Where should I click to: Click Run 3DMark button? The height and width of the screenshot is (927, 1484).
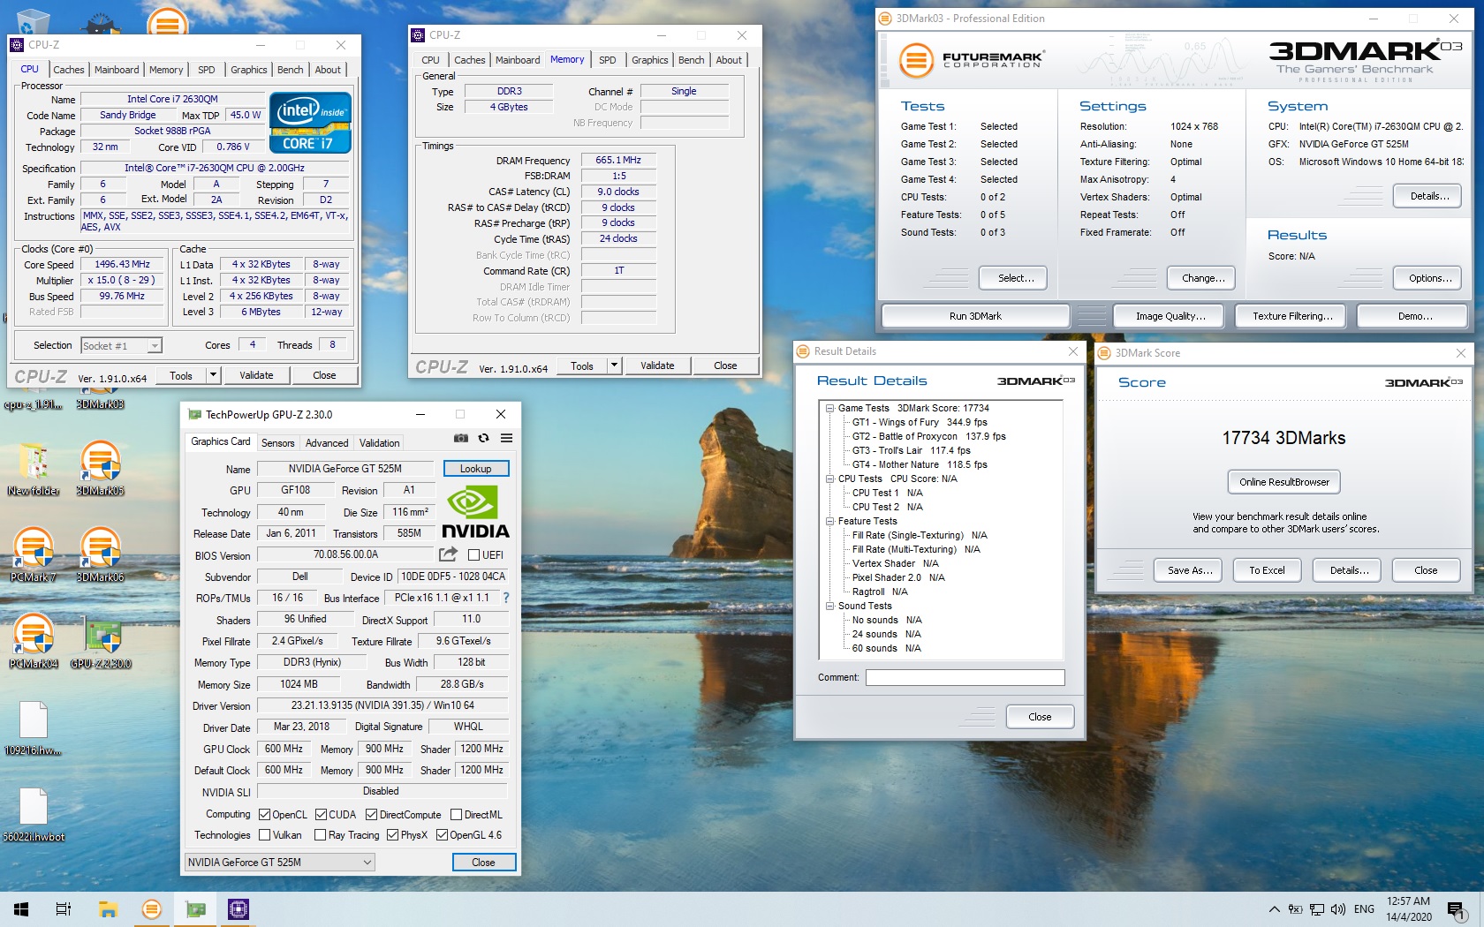[975, 316]
